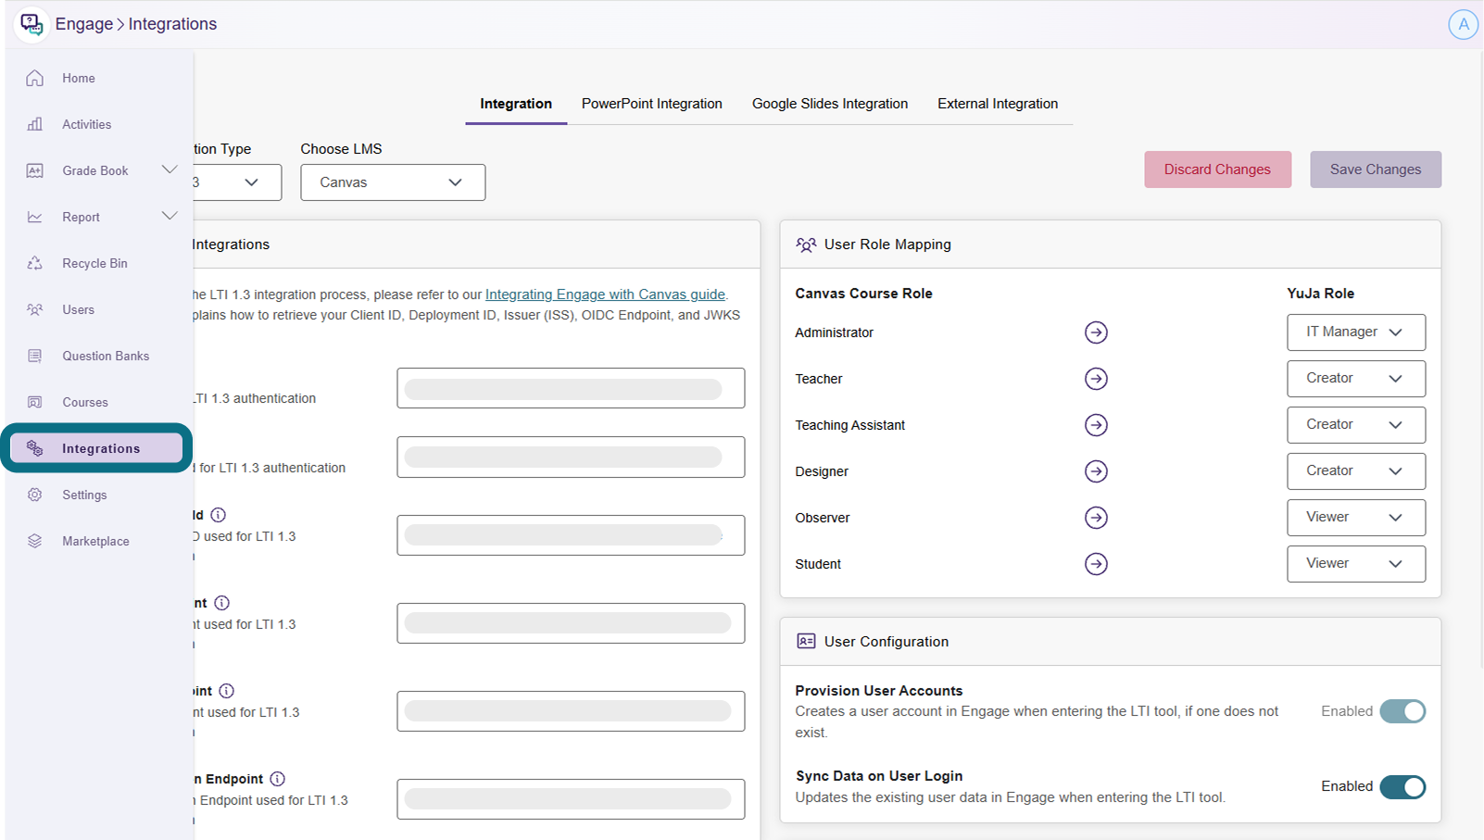
Task: Open Teacher YuJa role dropdown
Action: (x=1356, y=379)
